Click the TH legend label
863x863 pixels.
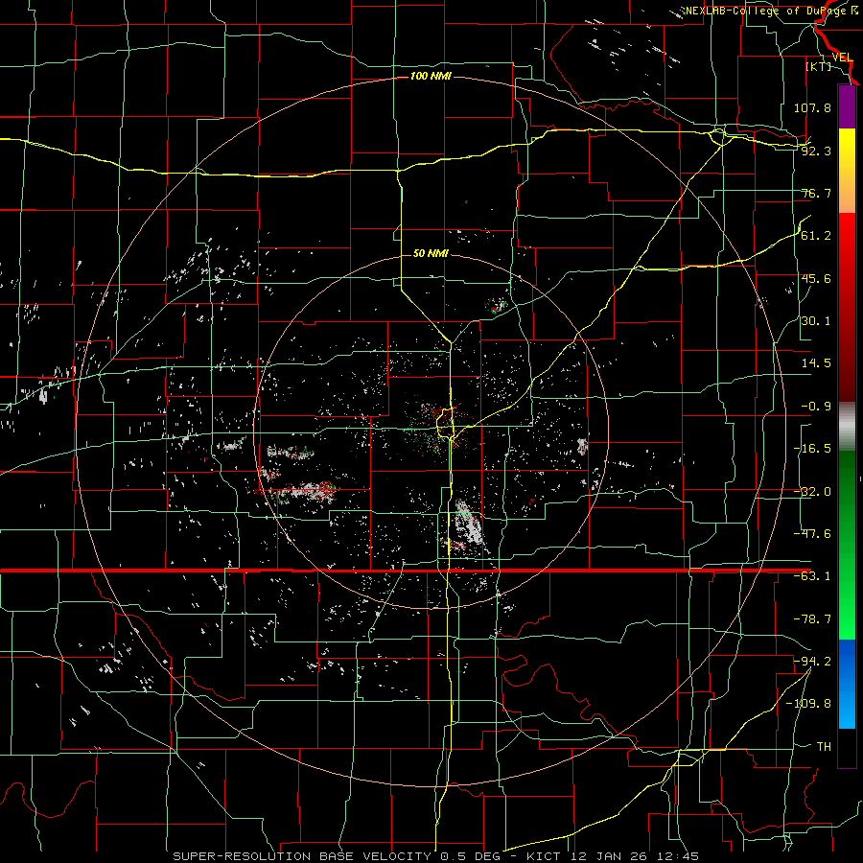[x=824, y=747]
